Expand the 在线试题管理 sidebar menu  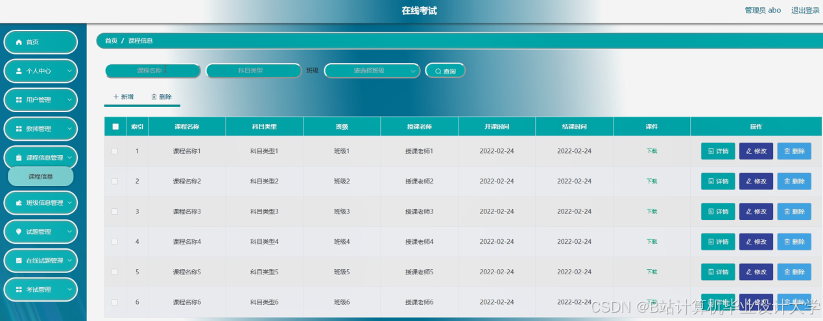pyautogui.click(x=40, y=261)
